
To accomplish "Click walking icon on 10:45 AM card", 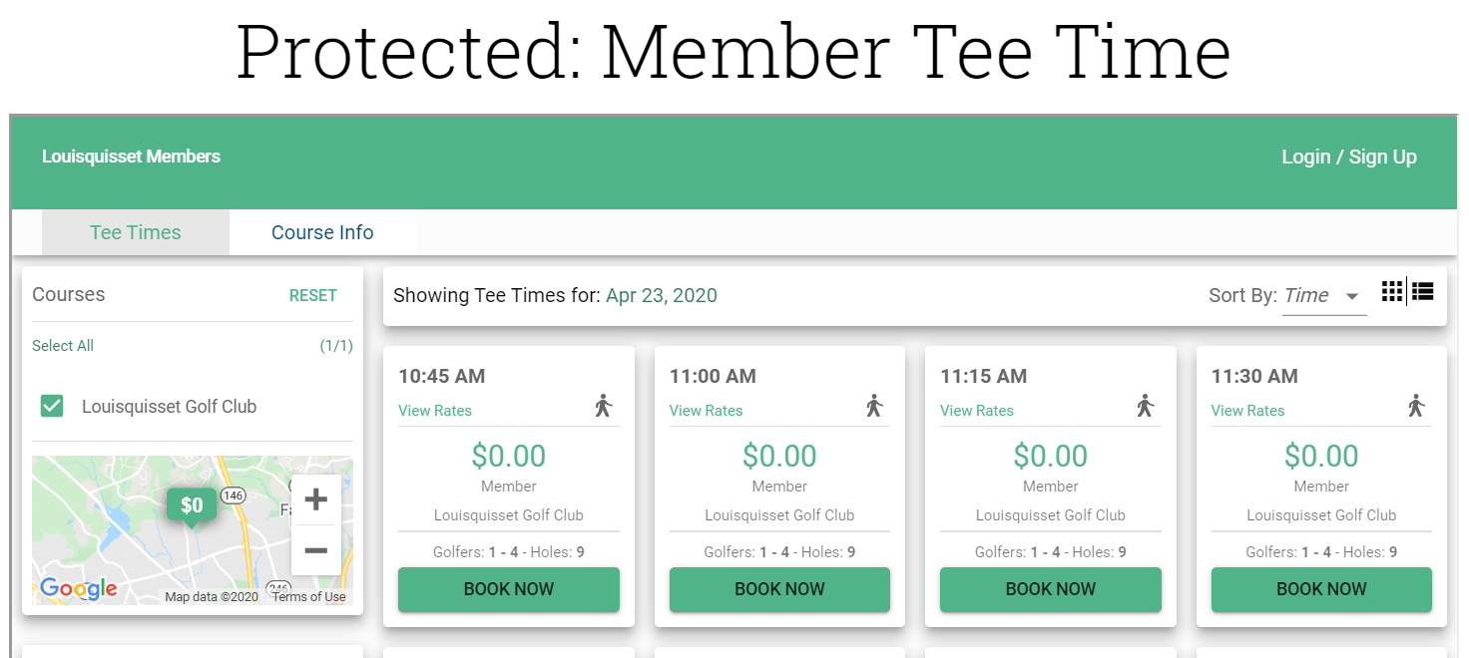I will [603, 406].
